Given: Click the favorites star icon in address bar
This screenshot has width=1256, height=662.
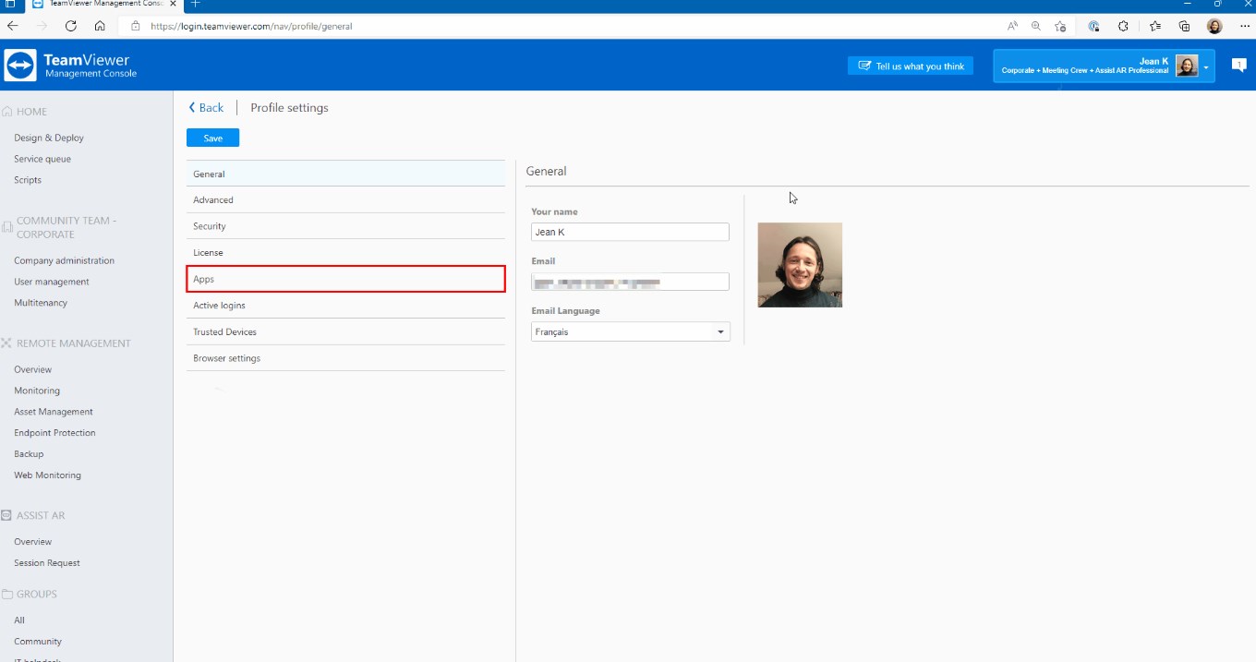Looking at the screenshot, I should point(1060,26).
